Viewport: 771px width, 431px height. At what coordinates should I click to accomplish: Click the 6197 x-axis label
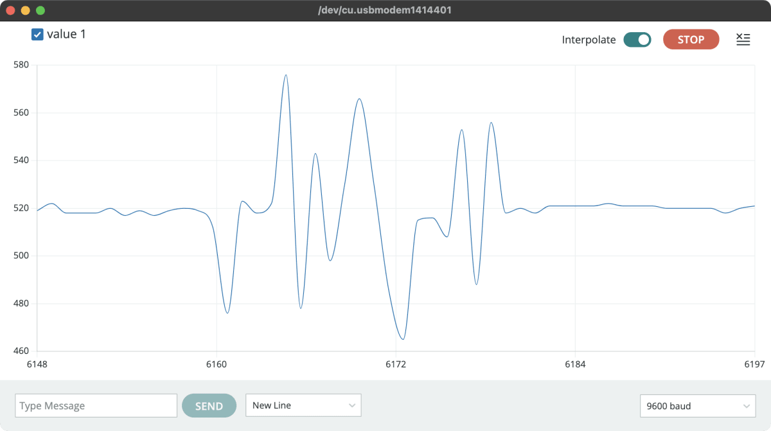coord(754,364)
